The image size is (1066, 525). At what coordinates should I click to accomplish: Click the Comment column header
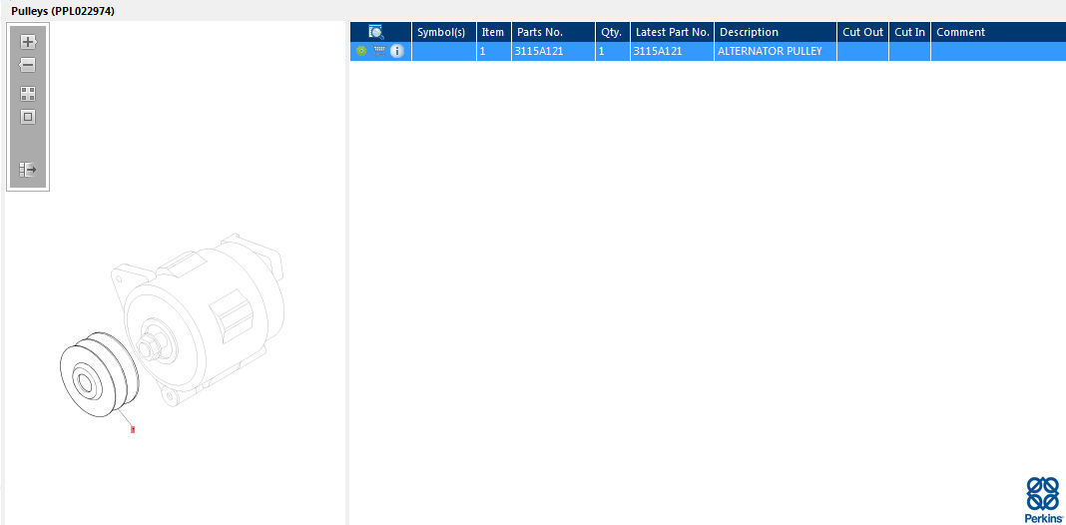998,32
